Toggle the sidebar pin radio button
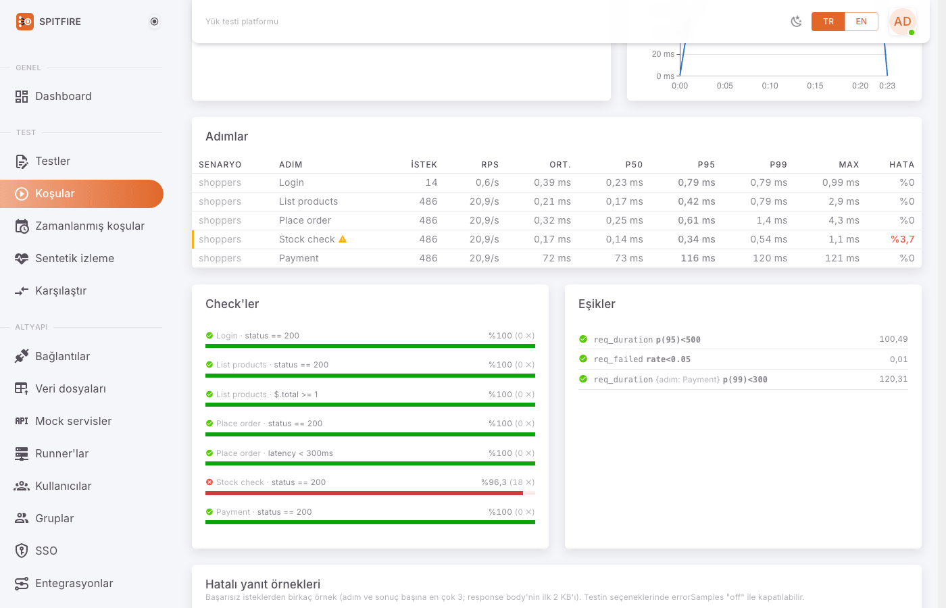 (155, 22)
